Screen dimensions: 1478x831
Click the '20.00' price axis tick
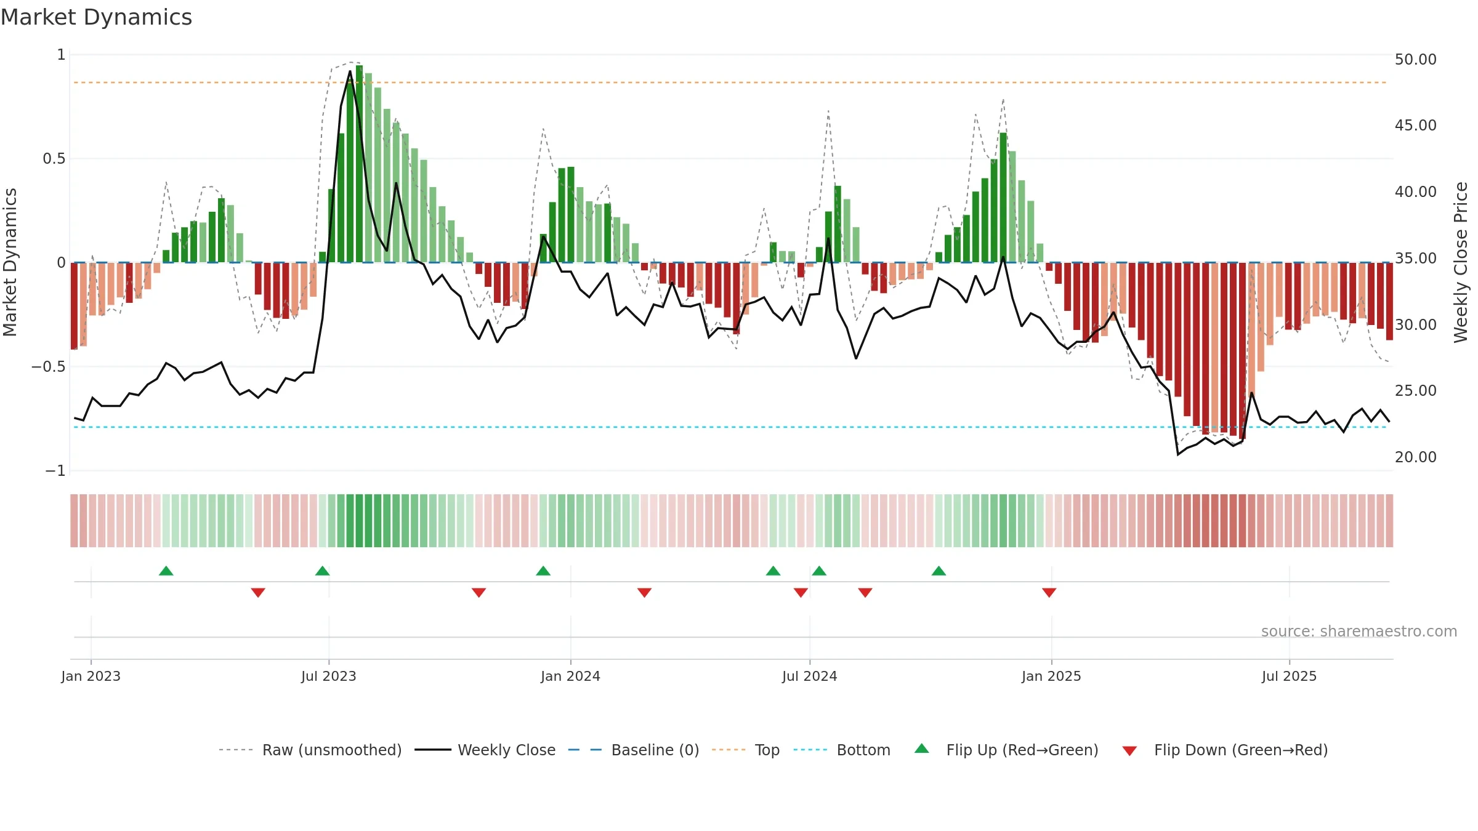(x=1416, y=457)
